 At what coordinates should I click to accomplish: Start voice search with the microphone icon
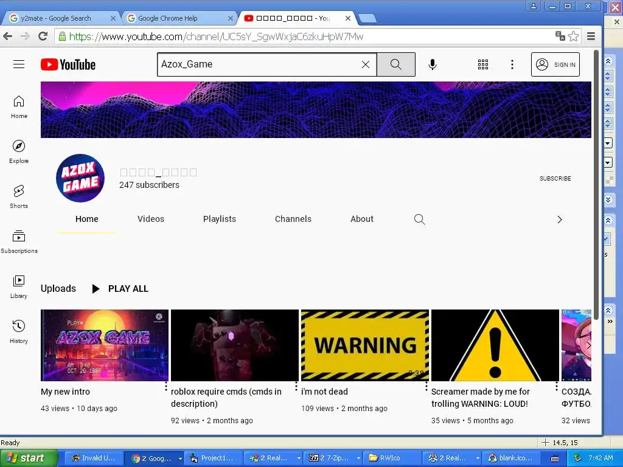(433, 64)
